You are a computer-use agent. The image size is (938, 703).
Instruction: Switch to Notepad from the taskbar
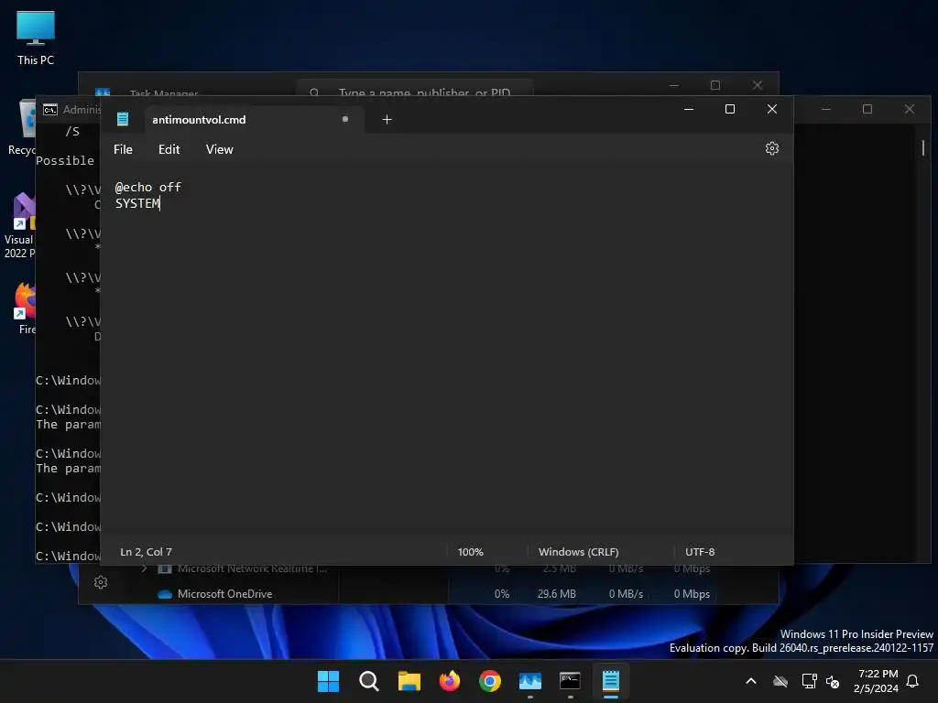click(611, 681)
